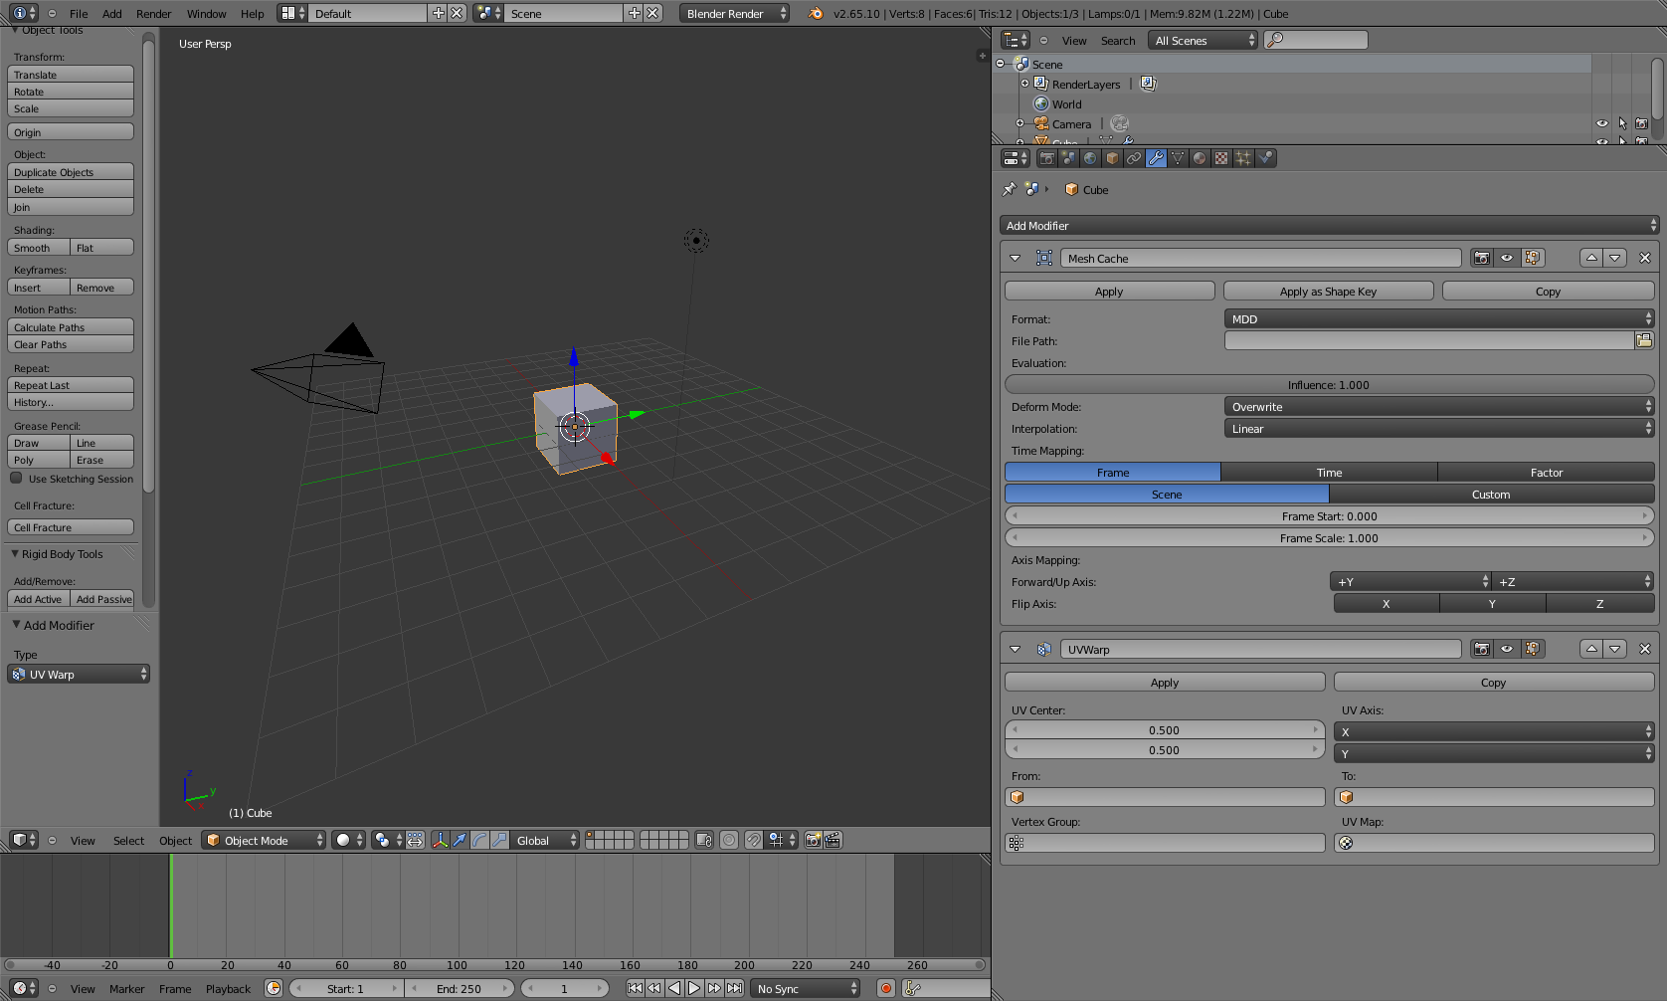Toggle proportional editing icon in 3D header
The height and width of the screenshot is (1001, 1667).
(x=729, y=840)
